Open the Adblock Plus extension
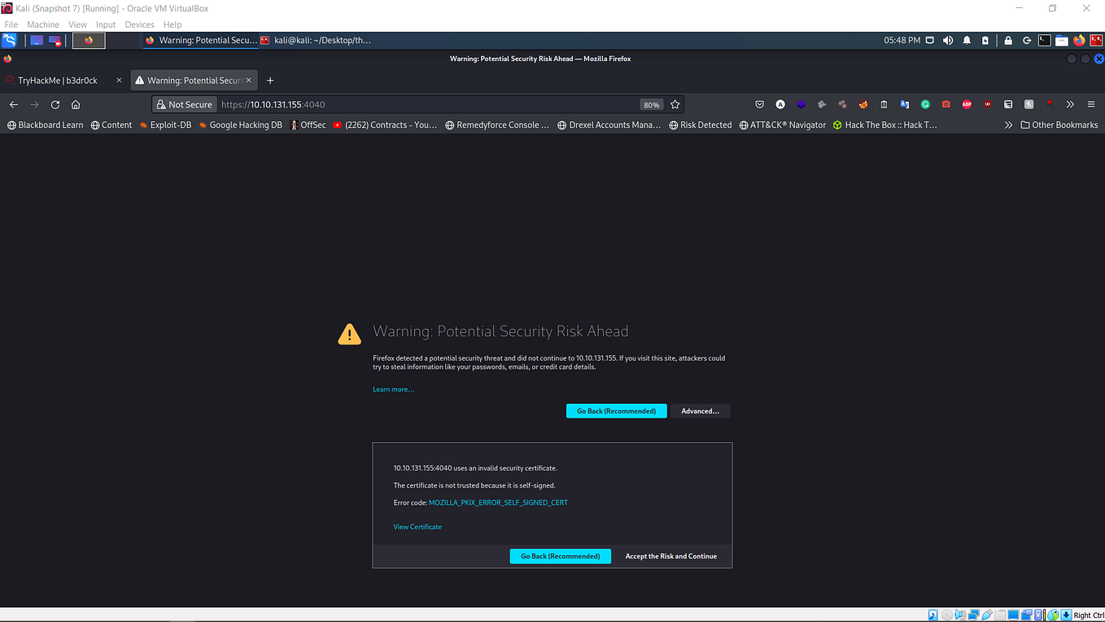The height and width of the screenshot is (622, 1105). point(967,104)
